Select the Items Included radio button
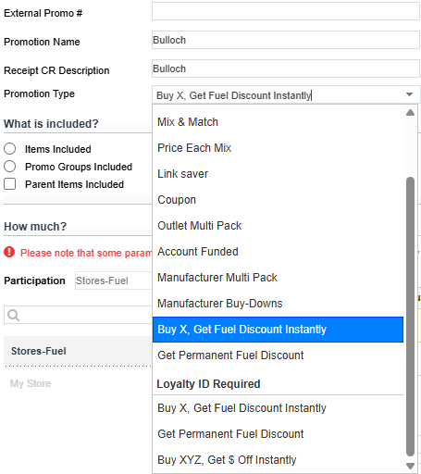This screenshot has height=474, width=421. [10, 149]
